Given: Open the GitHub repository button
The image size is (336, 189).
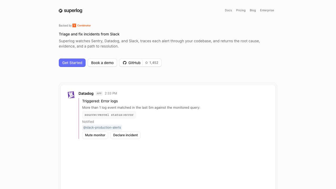Looking at the screenshot, I should click(x=140, y=63).
